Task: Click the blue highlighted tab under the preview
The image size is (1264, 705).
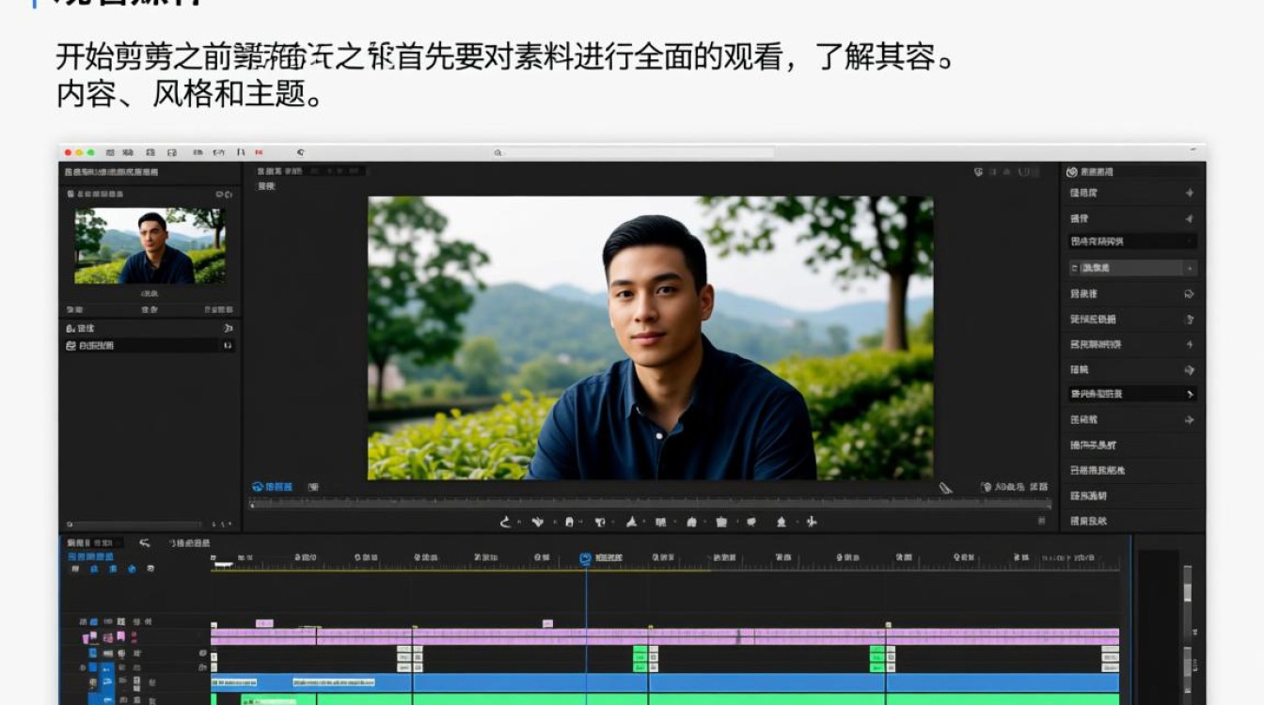Action: coord(272,487)
